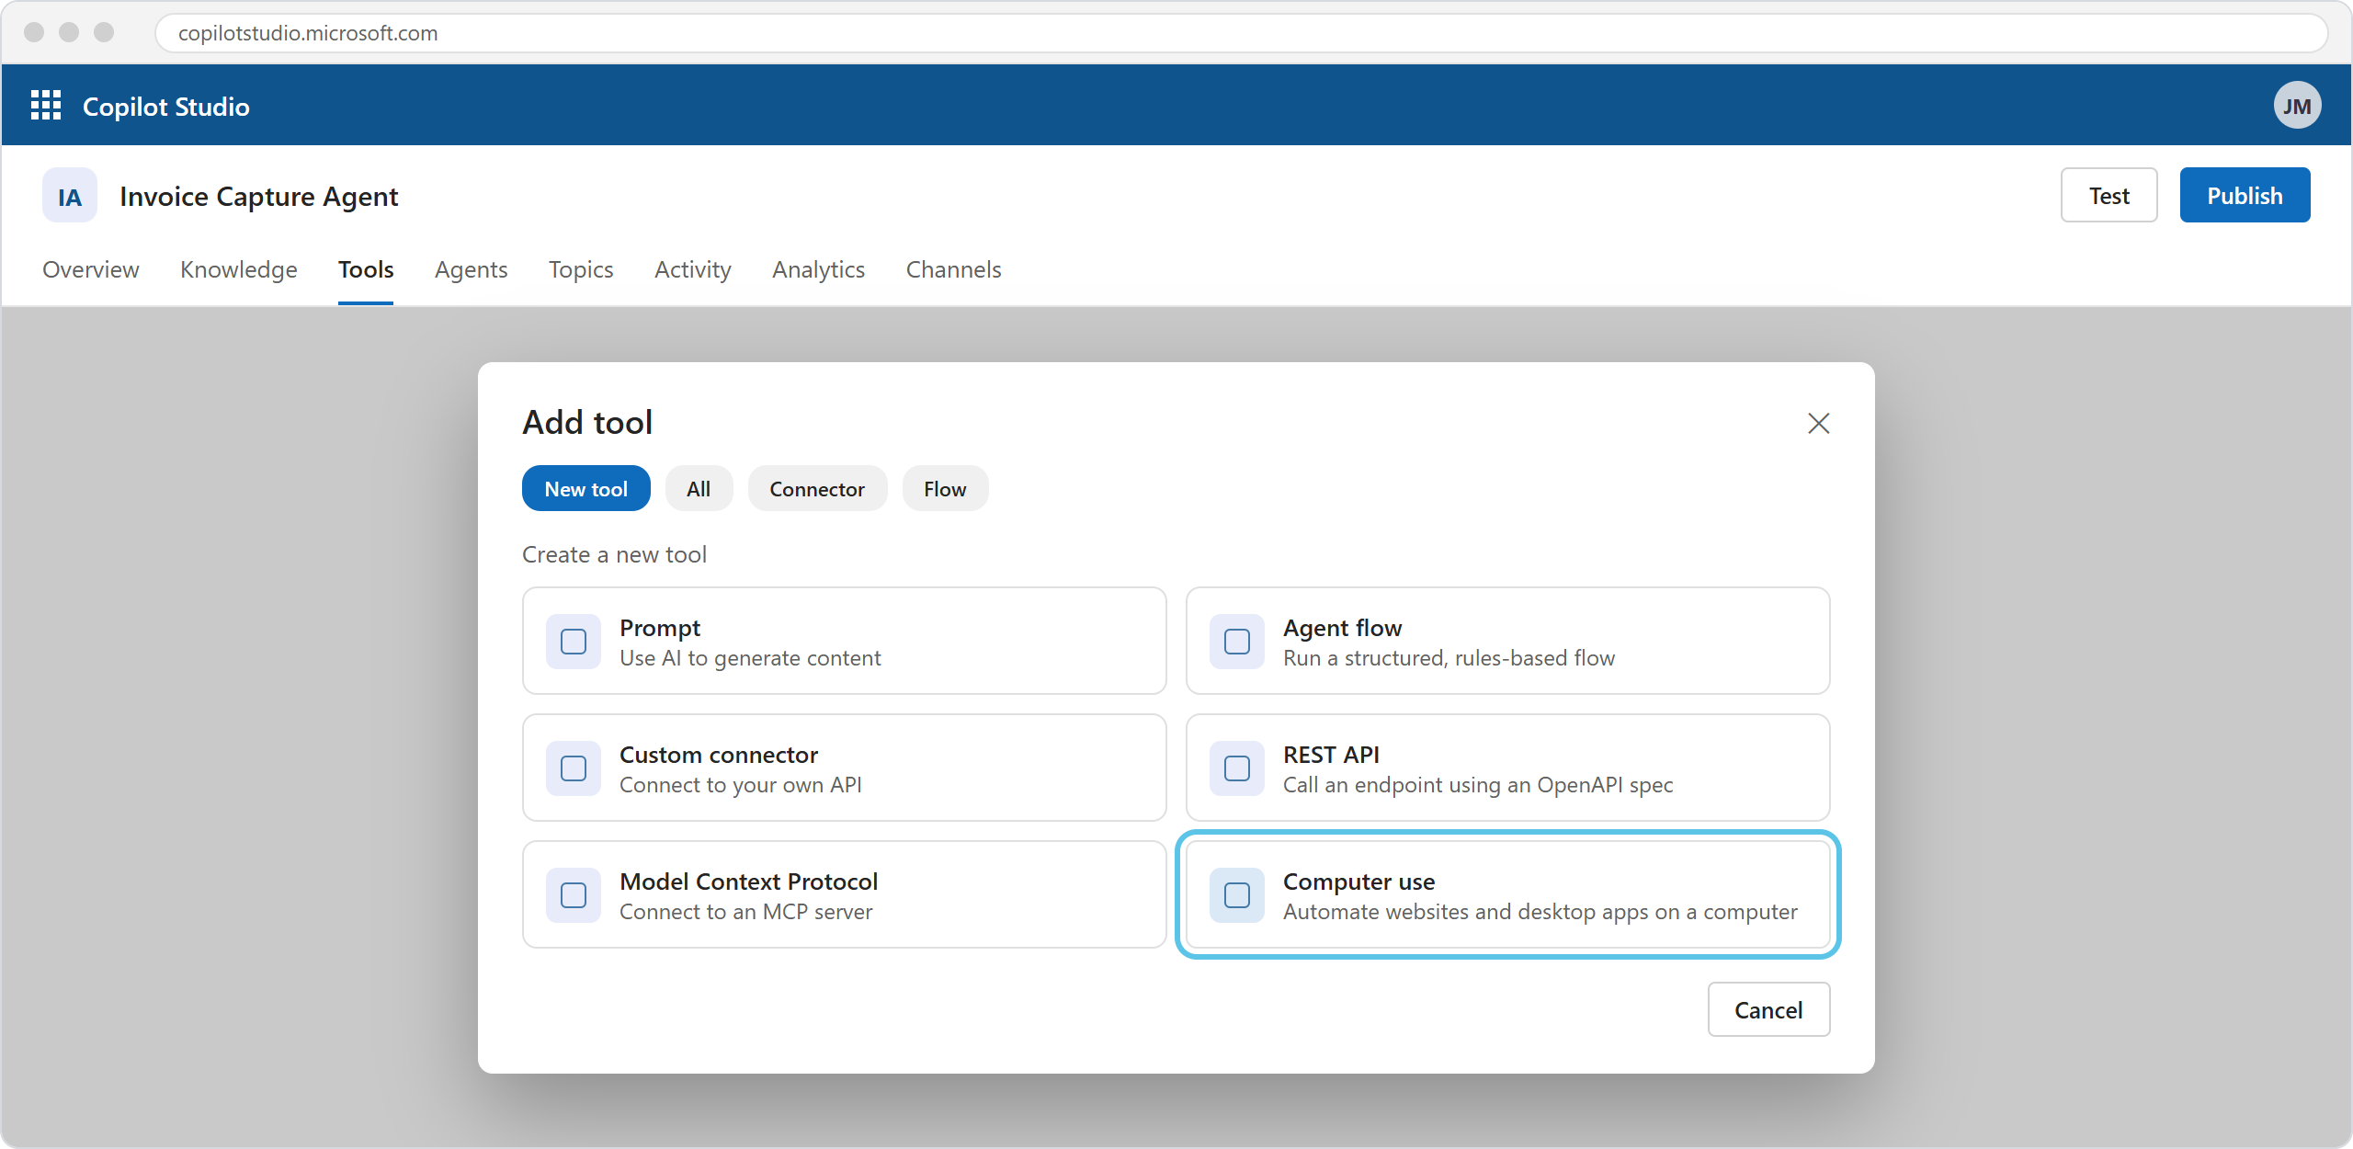
Task: Click the JM user avatar
Action: (2297, 106)
